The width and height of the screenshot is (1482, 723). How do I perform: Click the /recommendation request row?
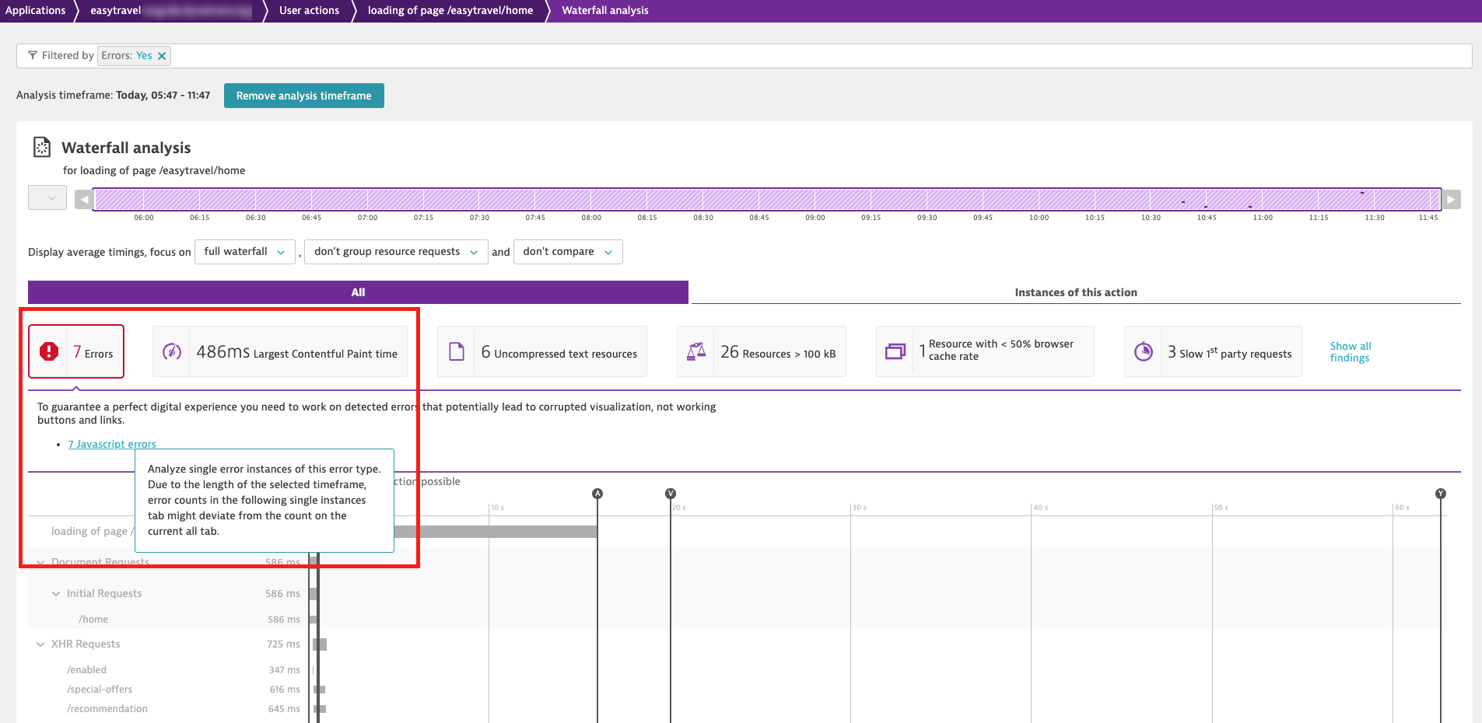[x=107, y=709]
